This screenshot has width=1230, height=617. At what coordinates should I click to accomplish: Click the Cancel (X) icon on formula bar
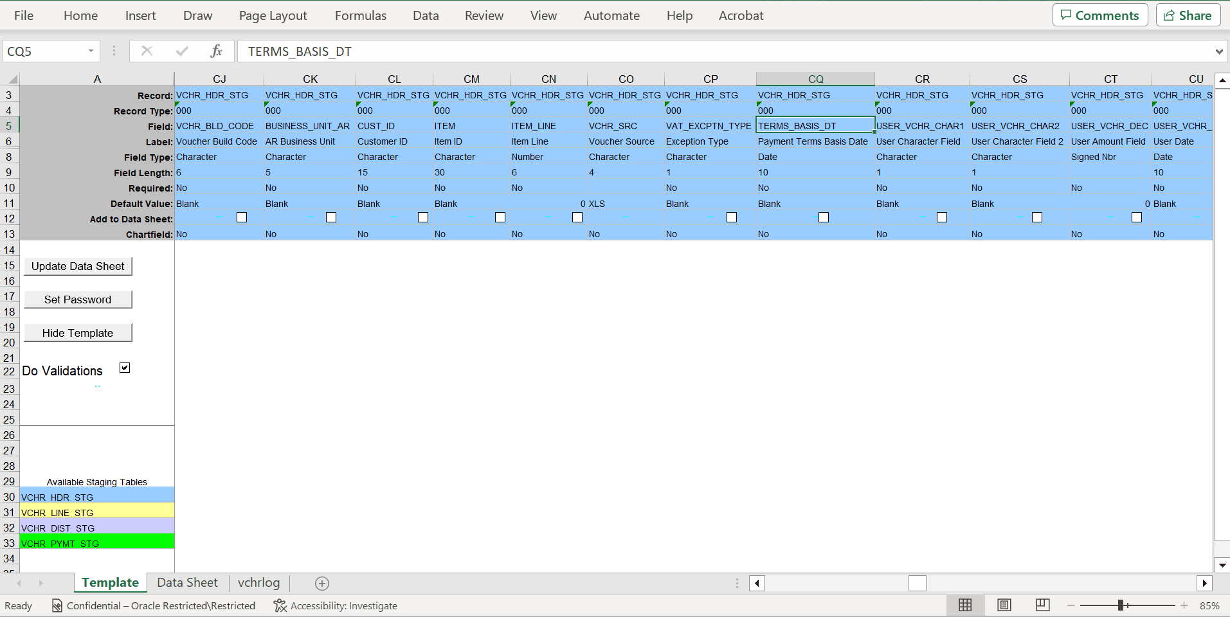coord(147,51)
